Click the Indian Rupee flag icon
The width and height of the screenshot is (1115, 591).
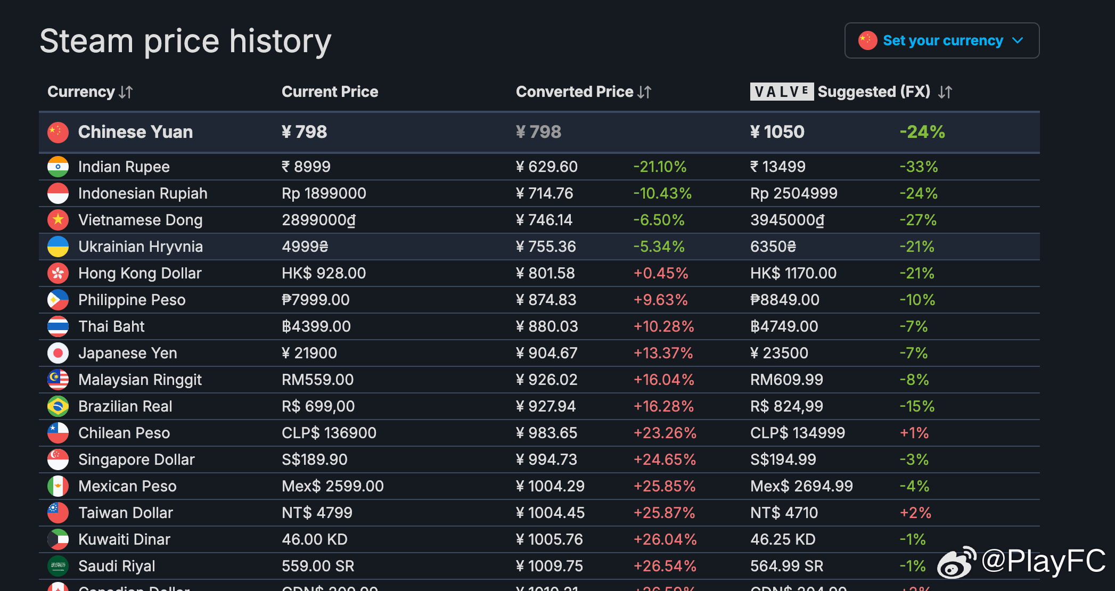(58, 167)
